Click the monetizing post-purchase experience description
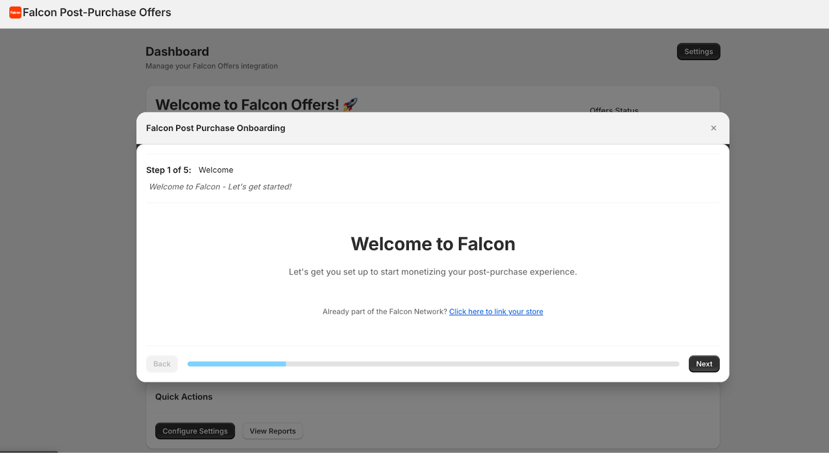 [433, 272]
